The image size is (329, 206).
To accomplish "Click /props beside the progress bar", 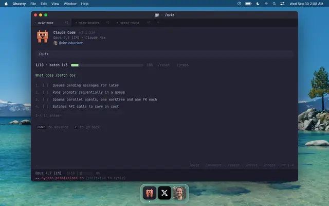I will pyautogui.click(x=182, y=65).
